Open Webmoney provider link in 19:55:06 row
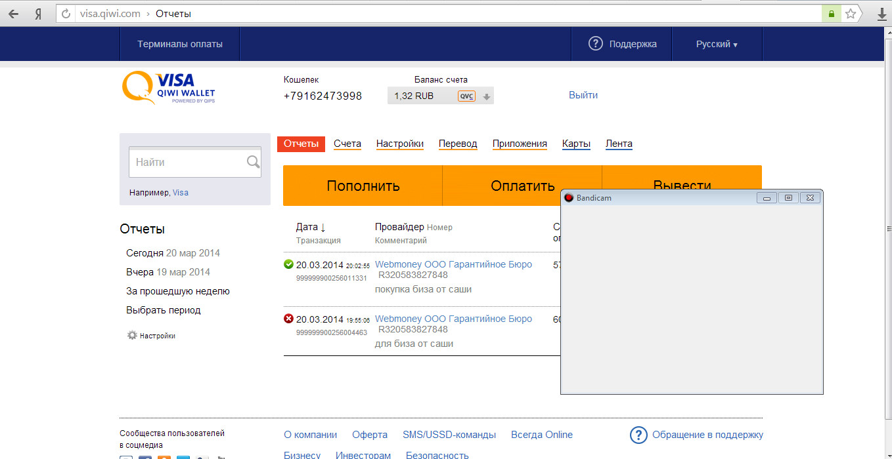Screen dimensions: 892x459 point(453,319)
